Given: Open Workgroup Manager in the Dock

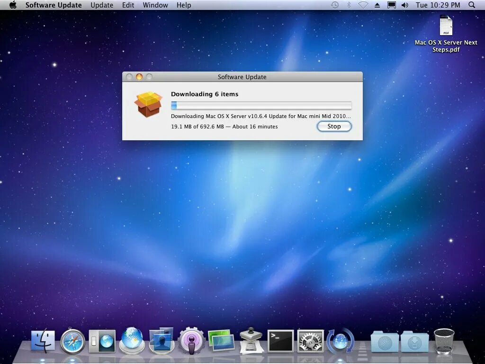Looking at the screenshot, I should point(161,341).
